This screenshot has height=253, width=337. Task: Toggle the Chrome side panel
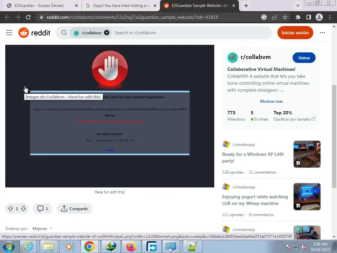click(x=309, y=17)
